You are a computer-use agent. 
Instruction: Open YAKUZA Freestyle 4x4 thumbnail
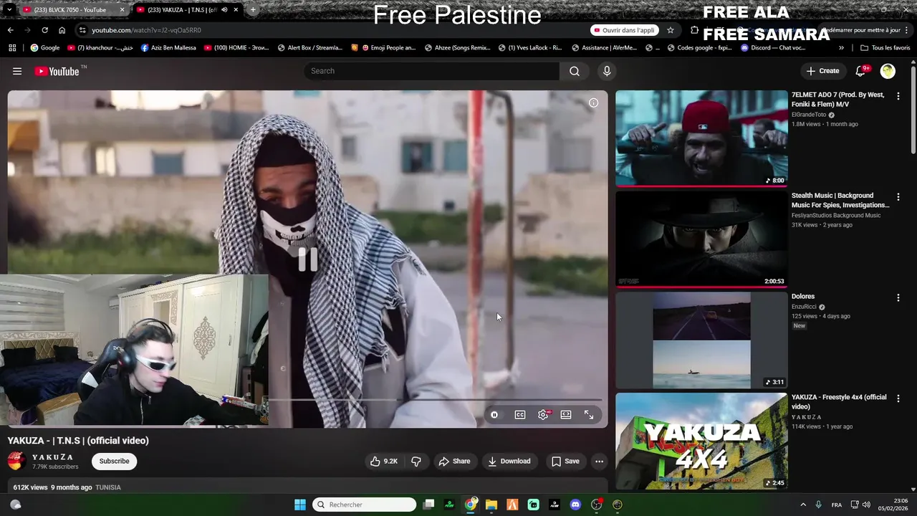pyautogui.click(x=701, y=441)
